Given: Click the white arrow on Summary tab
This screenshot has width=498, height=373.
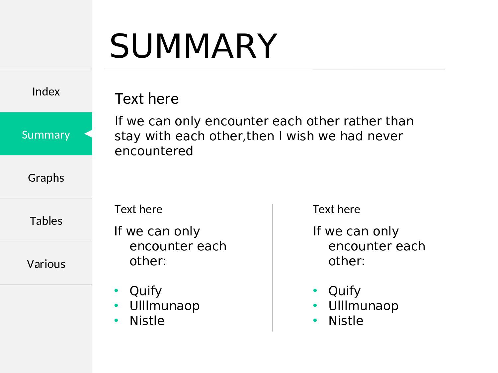Looking at the screenshot, I should [x=88, y=134].
